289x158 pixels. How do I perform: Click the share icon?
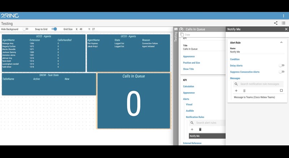(x=276, y=23)
